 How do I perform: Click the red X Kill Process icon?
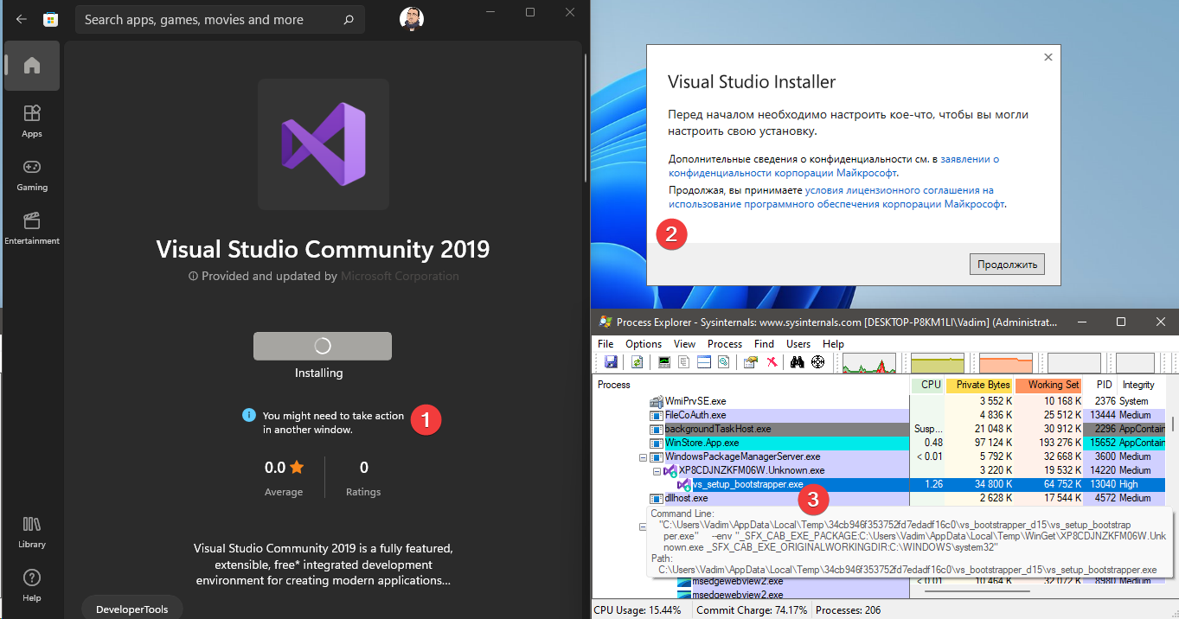772,362
